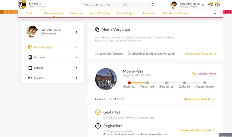Select Gruppen in the sidebar

coord(53,78)
